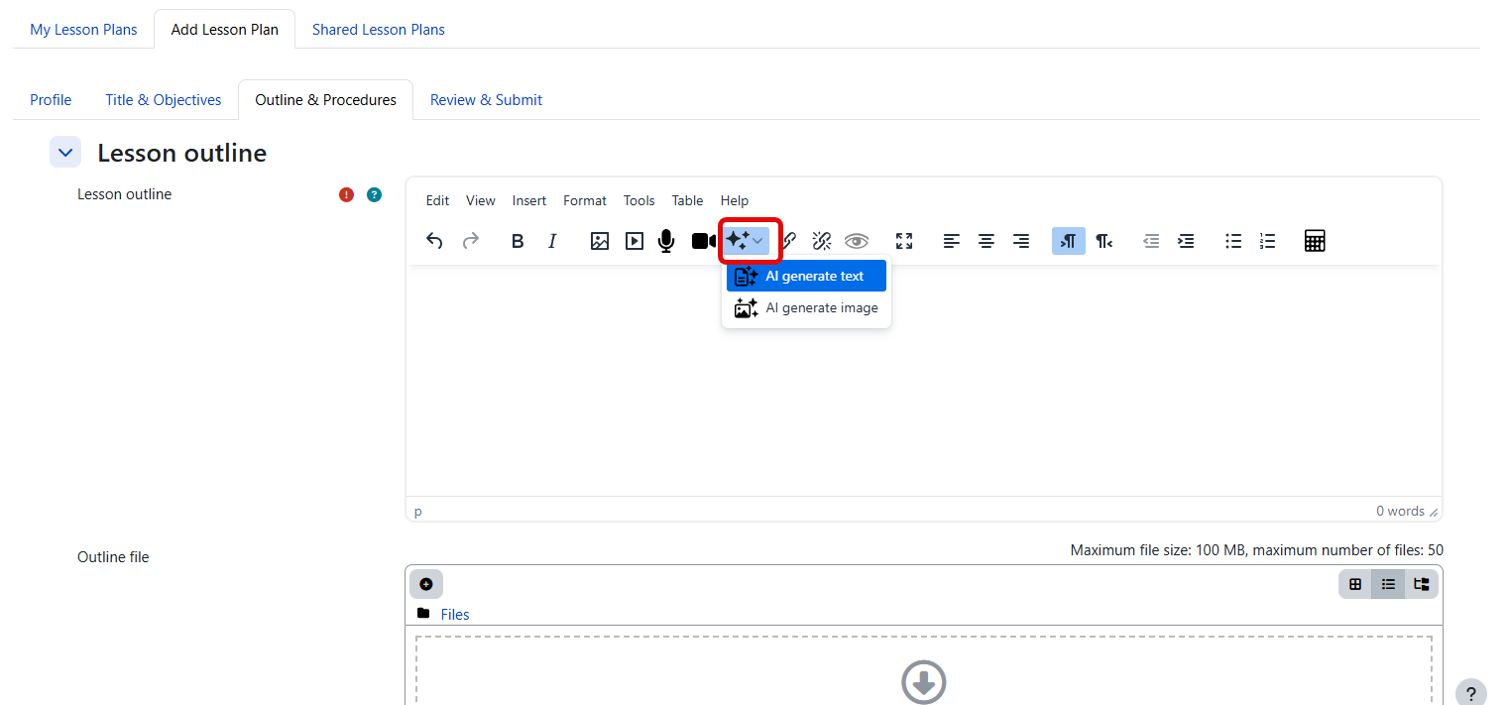Image resolution: width=1508 pixels, height=705 pixels.
Task: Toggle bold formatting
Action: 517,241
